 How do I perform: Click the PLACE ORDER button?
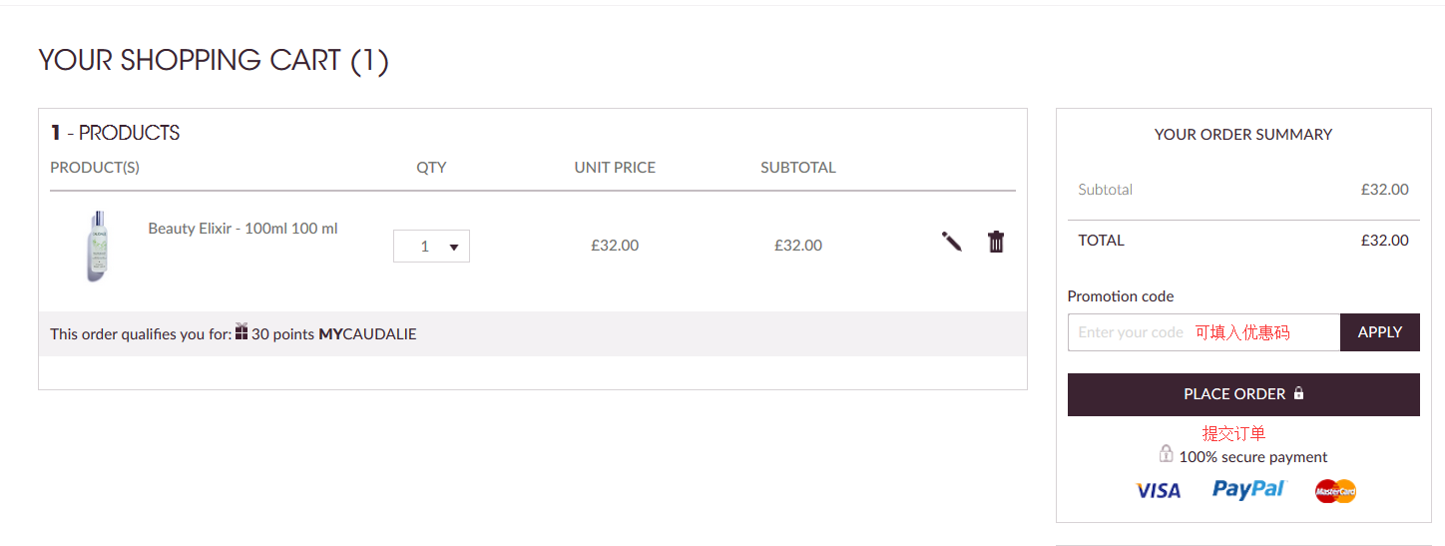click(x=1243, y=394)
